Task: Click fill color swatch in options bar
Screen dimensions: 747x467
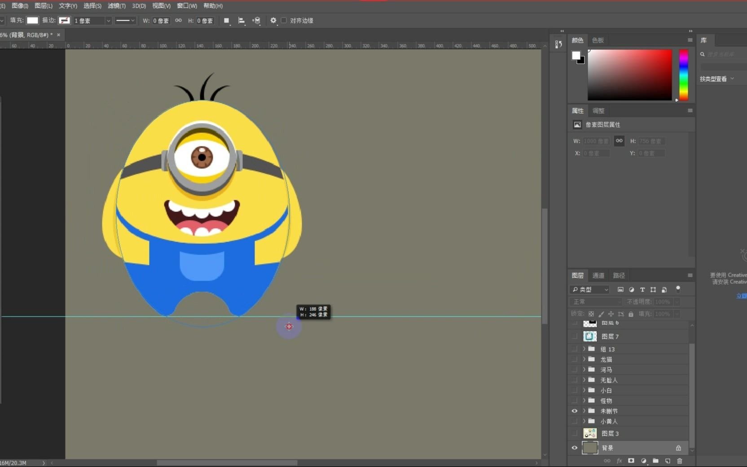Action: pyautogui.click(x=32, y=20)
